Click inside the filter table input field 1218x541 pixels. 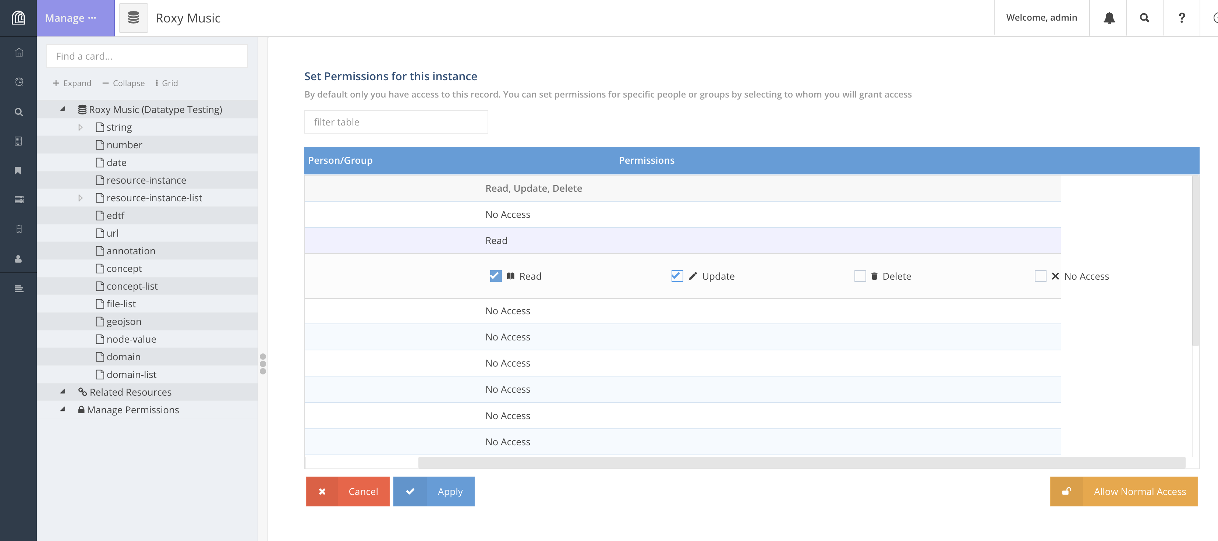[396, 121]
